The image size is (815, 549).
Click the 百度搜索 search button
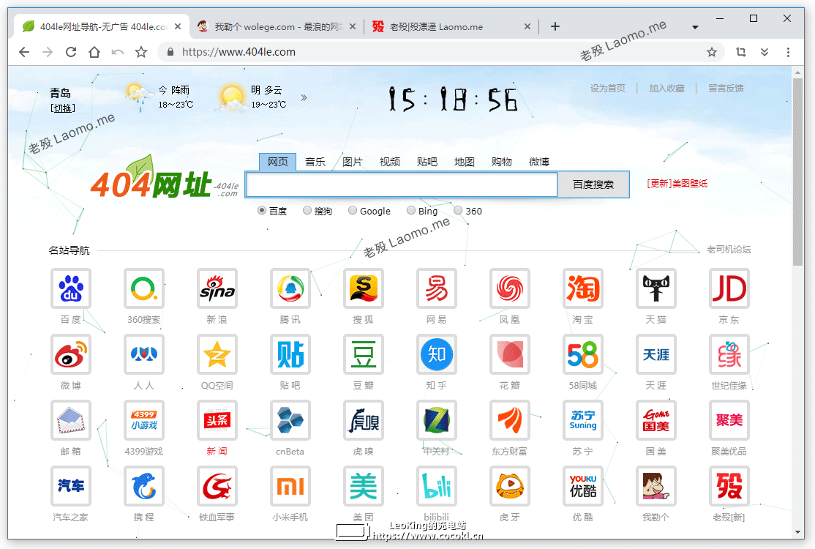(593, 184)
